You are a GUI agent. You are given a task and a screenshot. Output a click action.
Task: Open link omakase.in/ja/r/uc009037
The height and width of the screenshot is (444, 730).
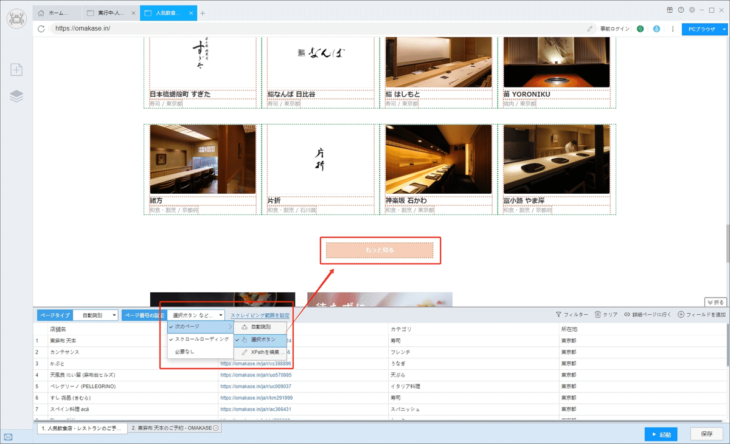[255, 386]
